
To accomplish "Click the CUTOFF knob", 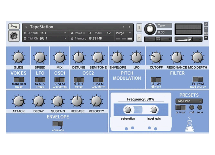I will pos(156,57).
